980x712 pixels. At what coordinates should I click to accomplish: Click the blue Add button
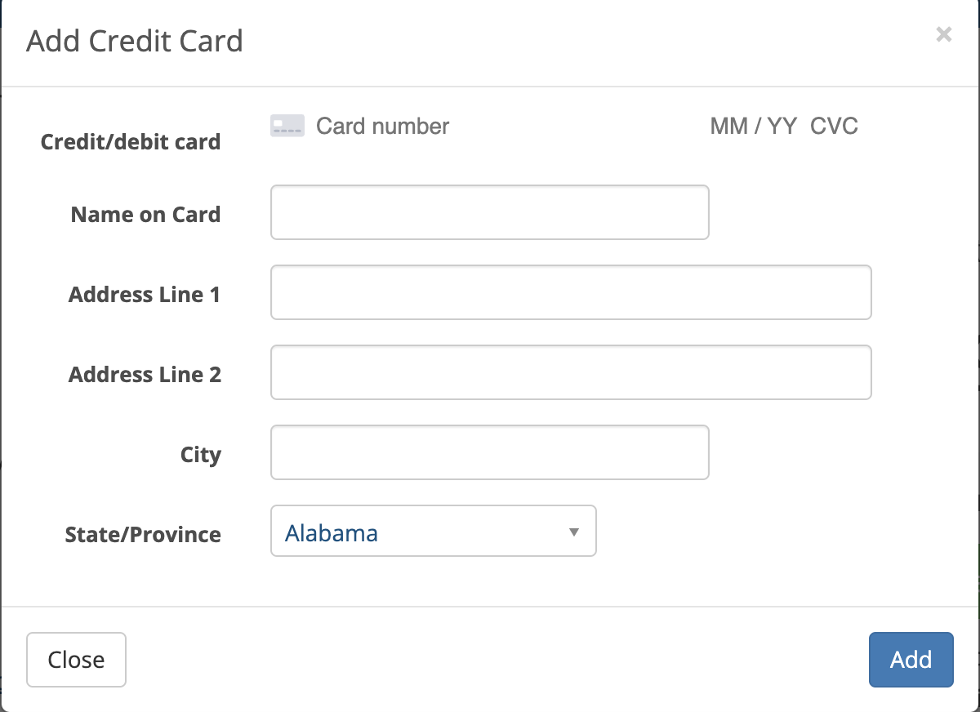911,659
